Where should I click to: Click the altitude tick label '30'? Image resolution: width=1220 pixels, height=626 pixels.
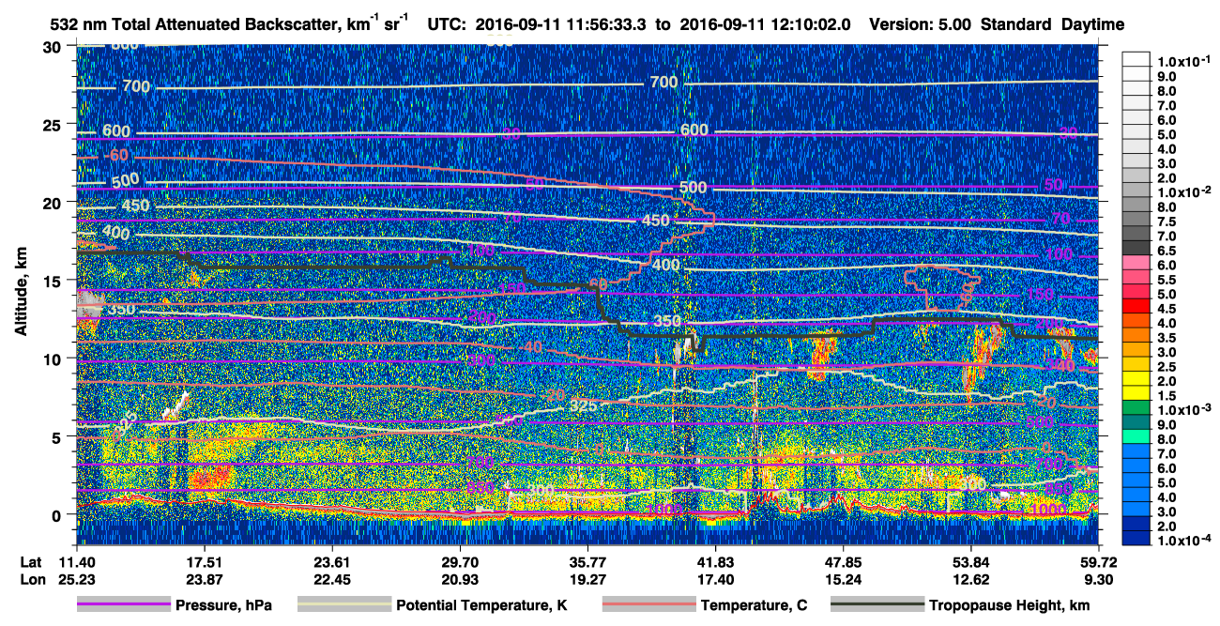54,46
